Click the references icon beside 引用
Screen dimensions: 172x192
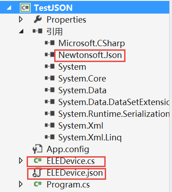point(37,31)
